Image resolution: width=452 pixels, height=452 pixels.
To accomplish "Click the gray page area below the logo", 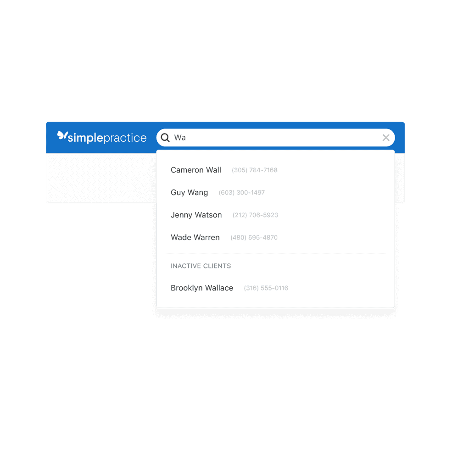I will 101,177.
